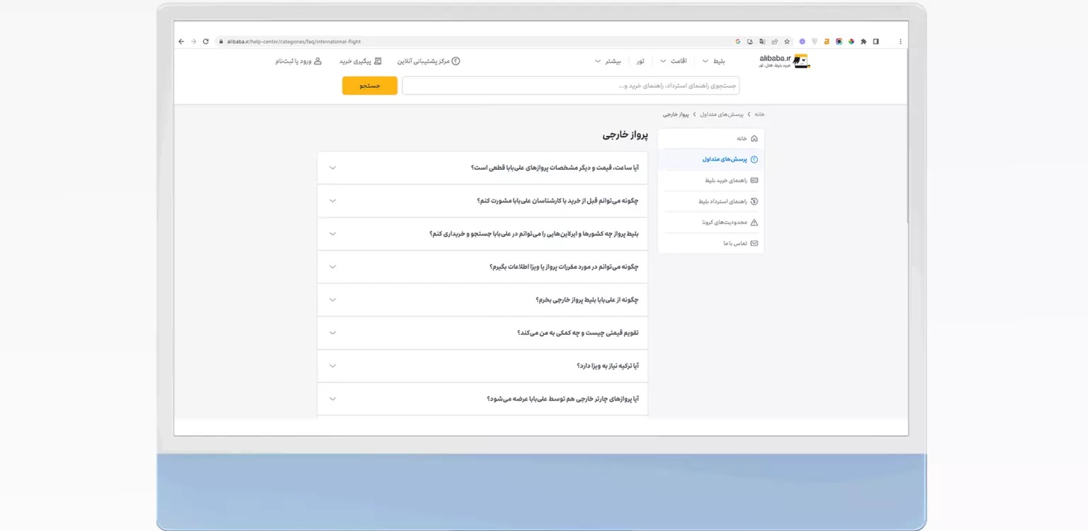Expand the chevron for مقررات پرواز یا ویزا question
The image size is (1088, 531).
333,267
